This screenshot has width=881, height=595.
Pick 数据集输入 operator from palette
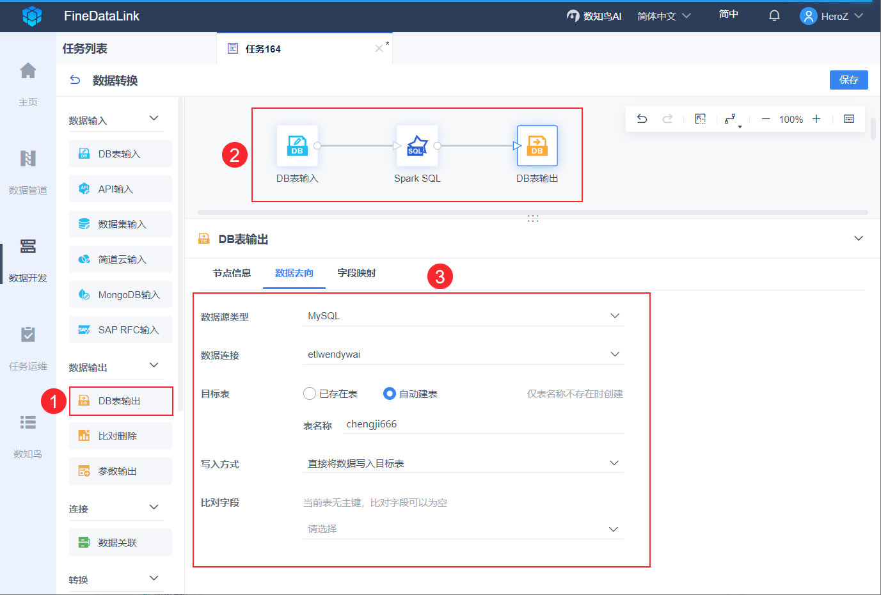120,224
